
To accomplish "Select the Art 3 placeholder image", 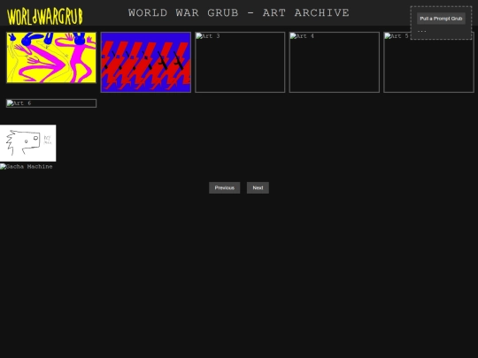I will coord(240,62).
